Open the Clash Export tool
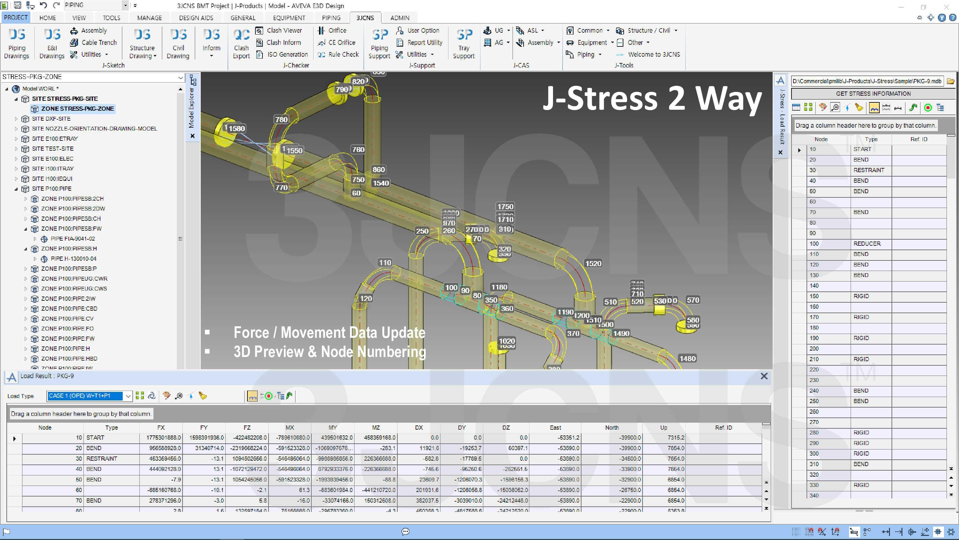Image resolution: width=959 pixels, height=540 pixels. point(241,43)
